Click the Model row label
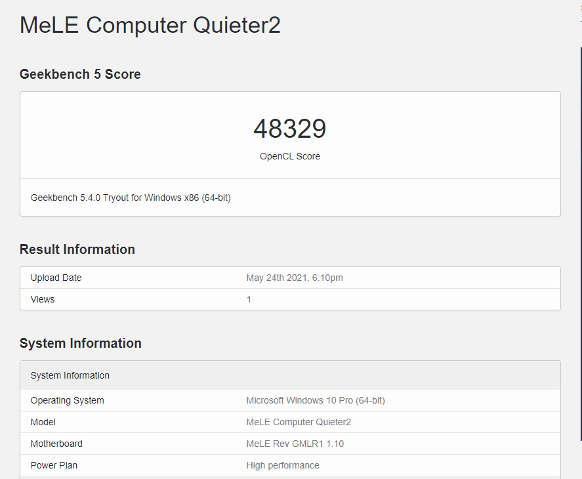582x479 pixels. [x=43, y=422]
